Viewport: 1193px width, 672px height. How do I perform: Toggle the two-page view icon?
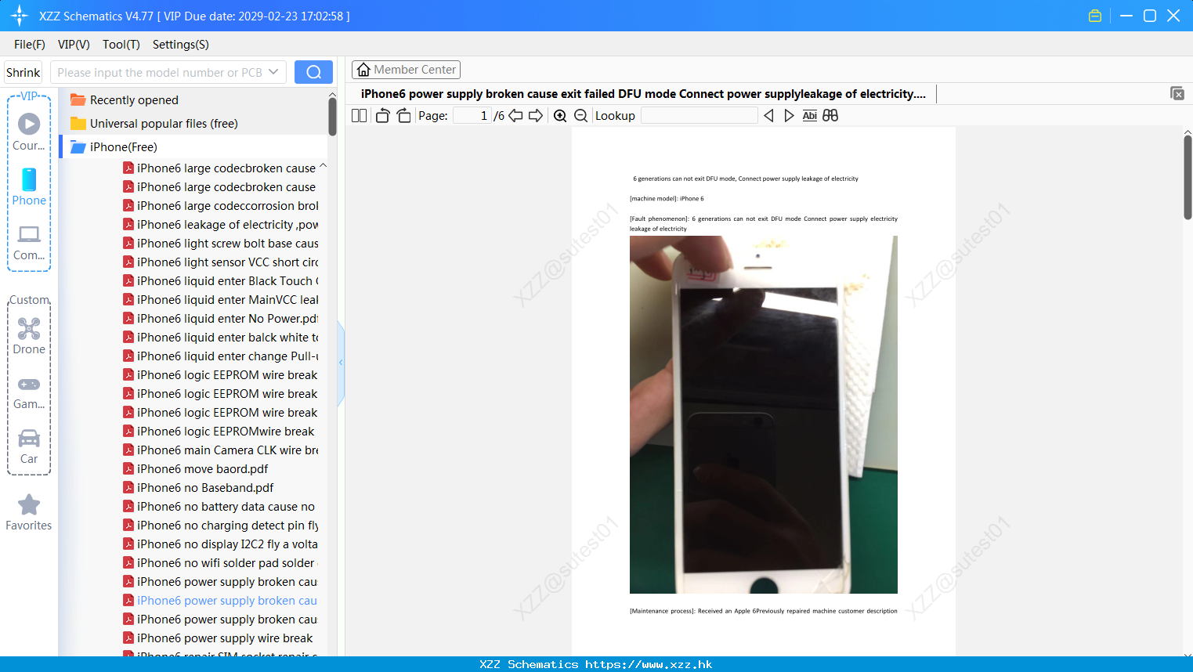(359, 116)
